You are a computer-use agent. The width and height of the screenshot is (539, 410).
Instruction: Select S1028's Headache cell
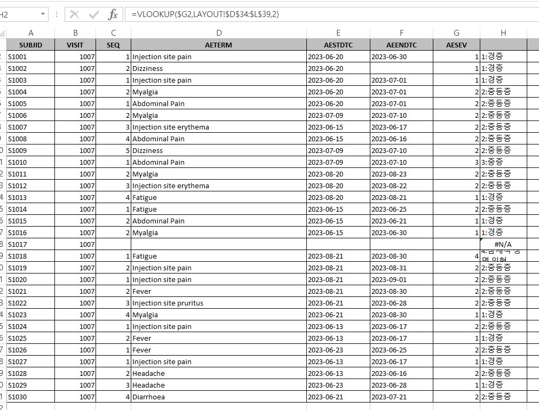pos(219,373)
